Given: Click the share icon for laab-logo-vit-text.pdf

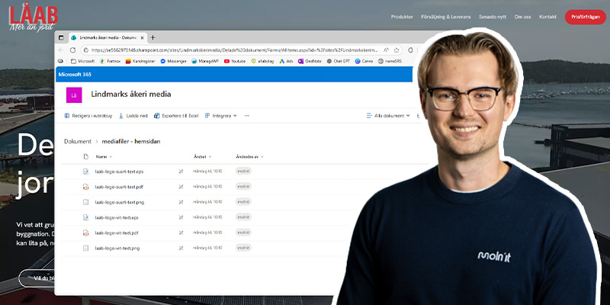Looking at the screenshot, I should tap(181, 233).
